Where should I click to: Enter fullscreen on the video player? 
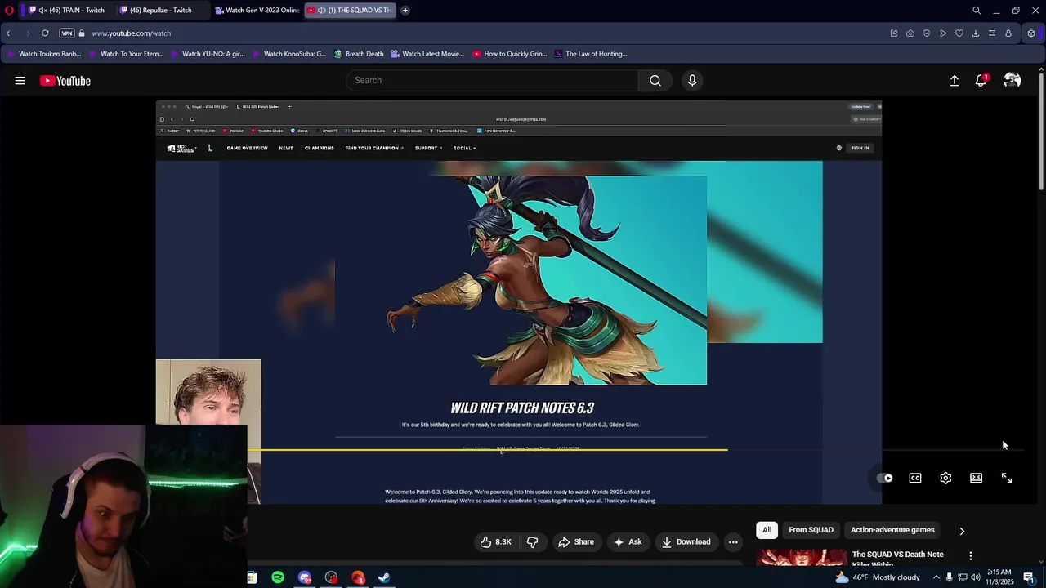tap(1007, 479)
